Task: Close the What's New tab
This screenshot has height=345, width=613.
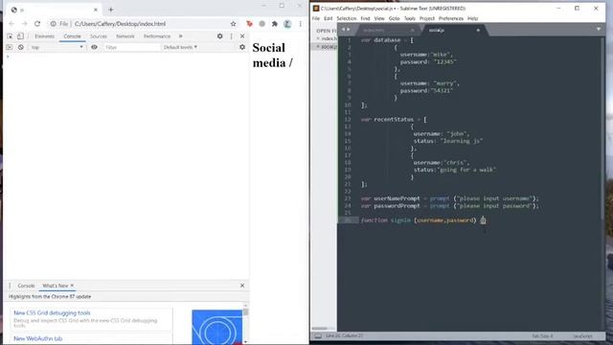Action: (x=72, y=286)
